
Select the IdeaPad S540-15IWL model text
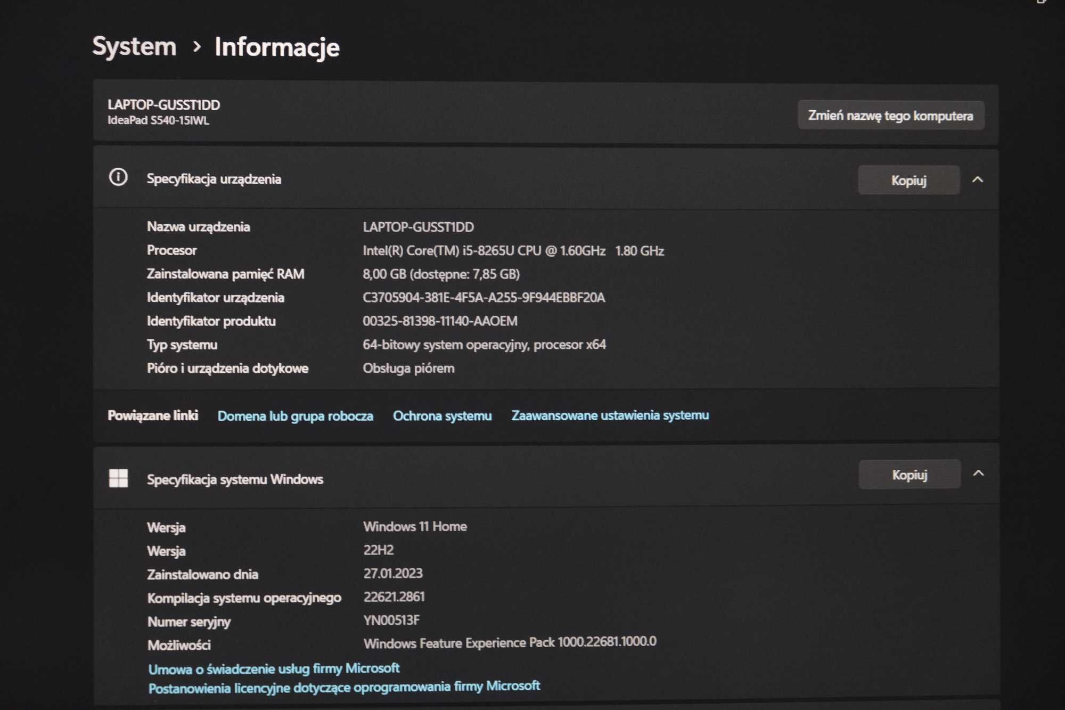158,120
